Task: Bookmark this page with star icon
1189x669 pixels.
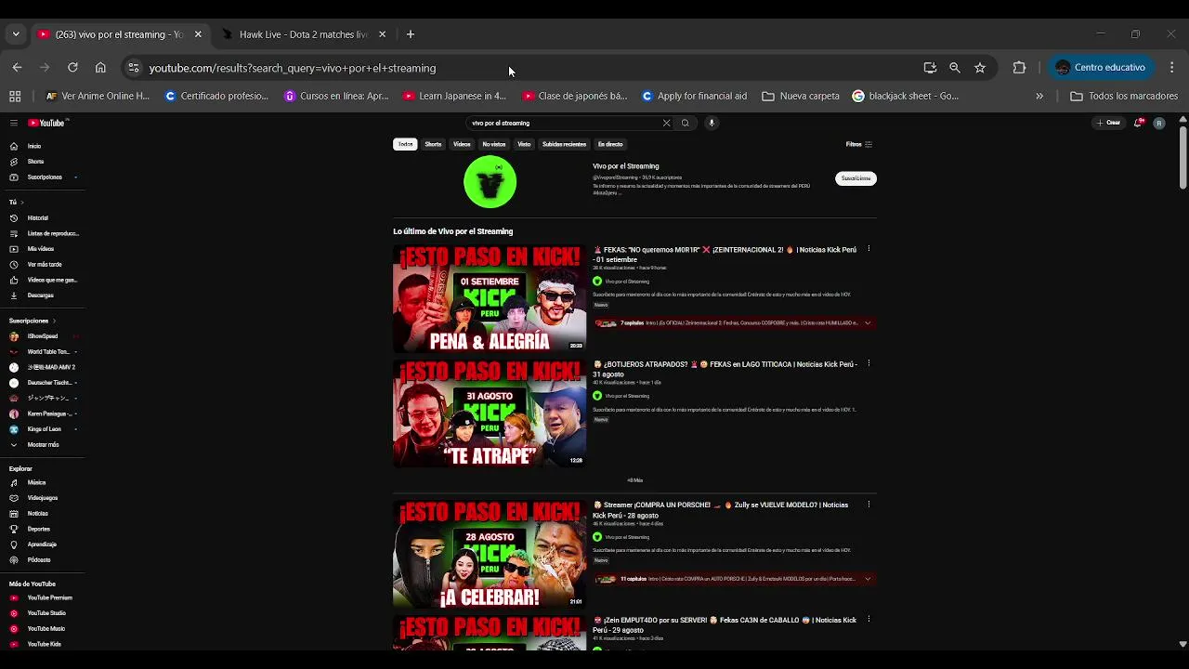Action: click(x=980, y=68)
